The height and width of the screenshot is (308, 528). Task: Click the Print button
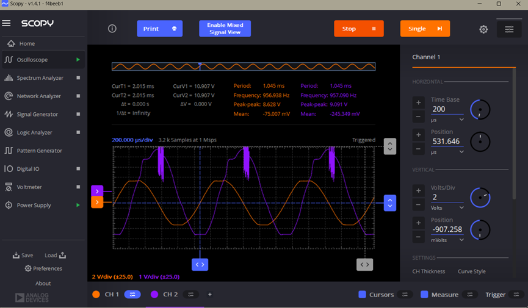point(159,29)
